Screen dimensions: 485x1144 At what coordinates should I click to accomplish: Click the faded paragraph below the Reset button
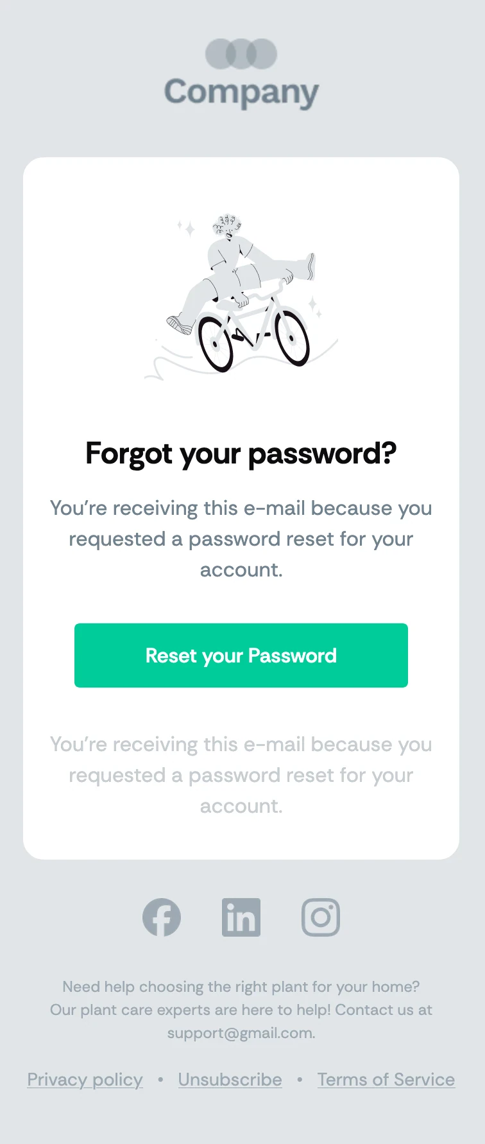pos(241,775)
